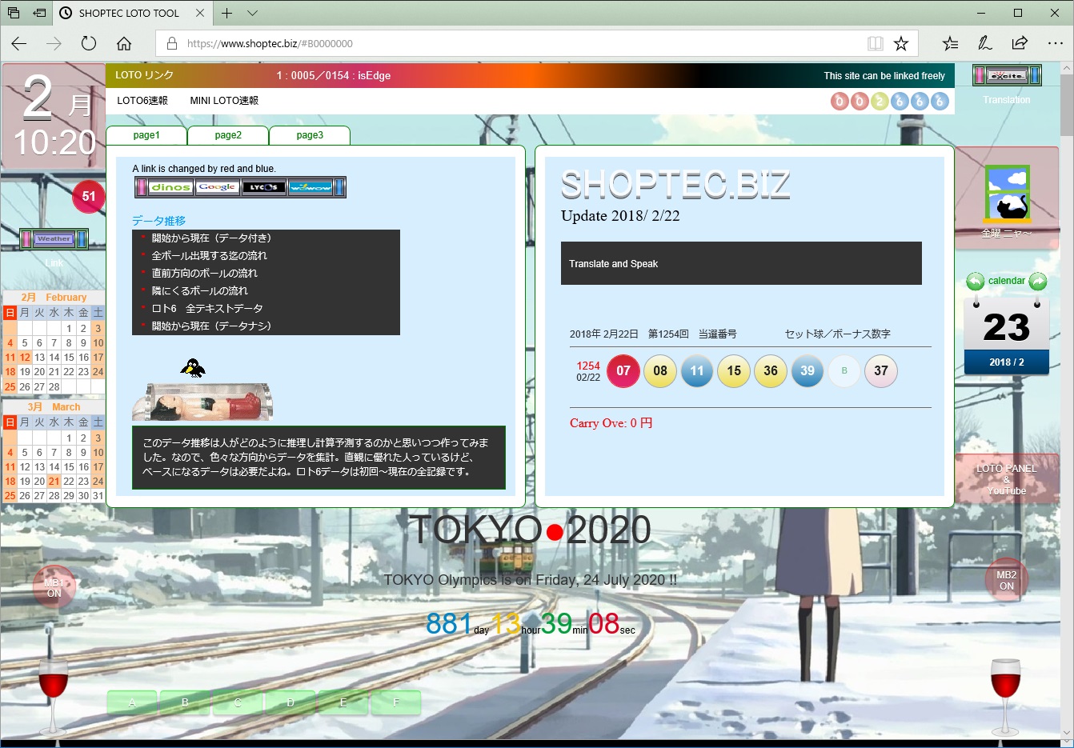Click the blue bar beside excite banner
The image size is (1074, 748).
[1035, 75]
